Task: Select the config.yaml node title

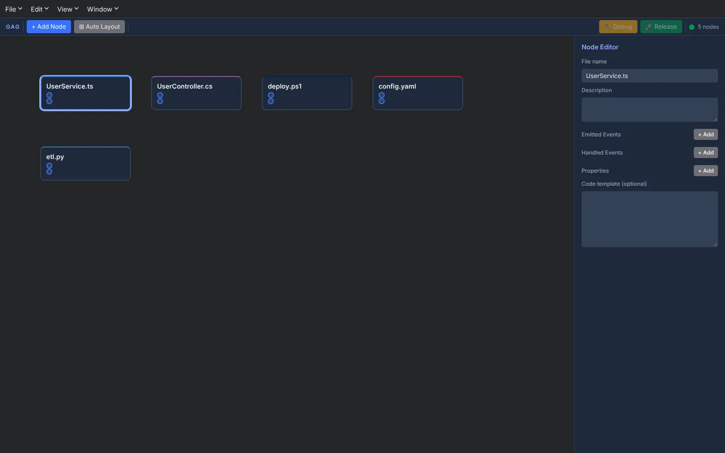Action: [x=397, y=86]
